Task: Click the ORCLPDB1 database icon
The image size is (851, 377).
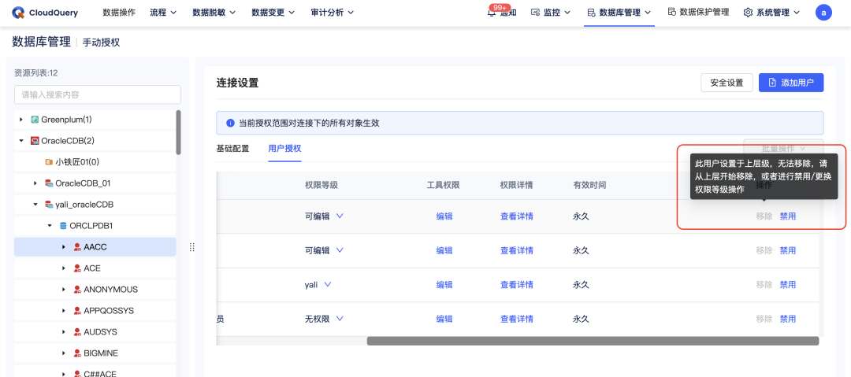Action: (x=63, y=226)
